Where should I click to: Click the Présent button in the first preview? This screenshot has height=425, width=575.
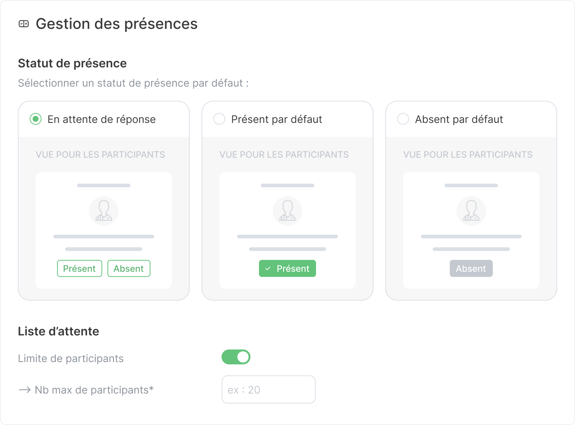point(79,268)
